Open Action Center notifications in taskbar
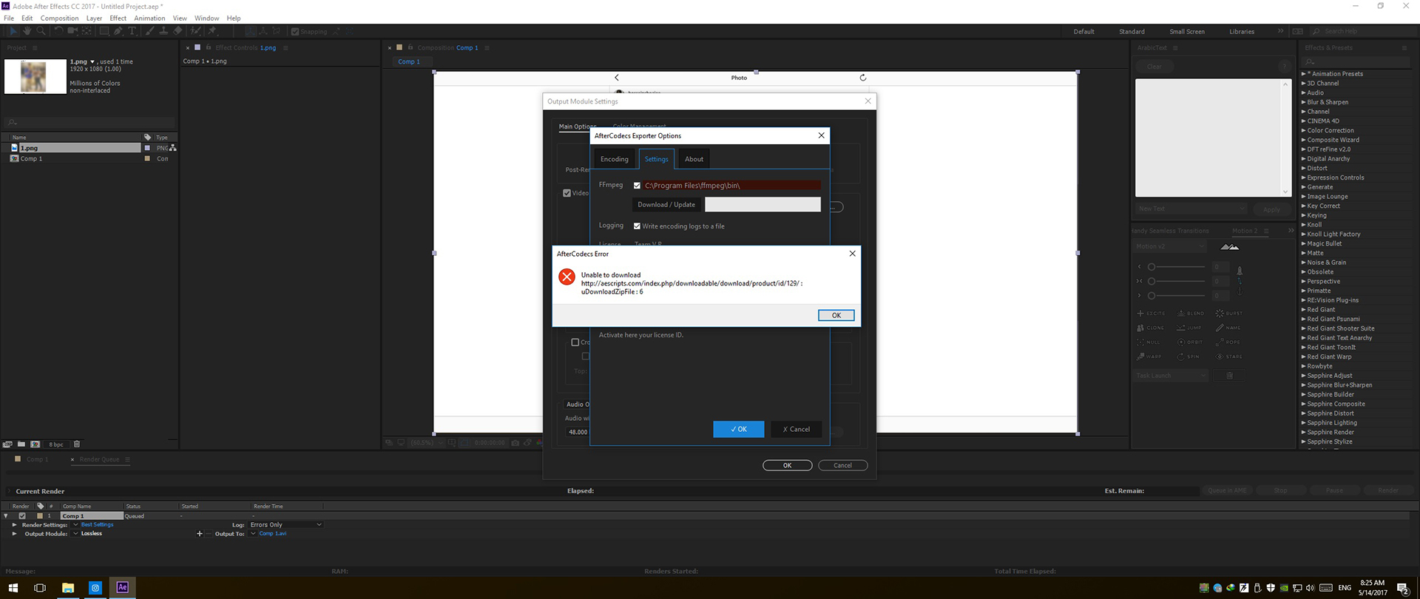Screen dimensions: 1420x599 (x=1403, y=588)
